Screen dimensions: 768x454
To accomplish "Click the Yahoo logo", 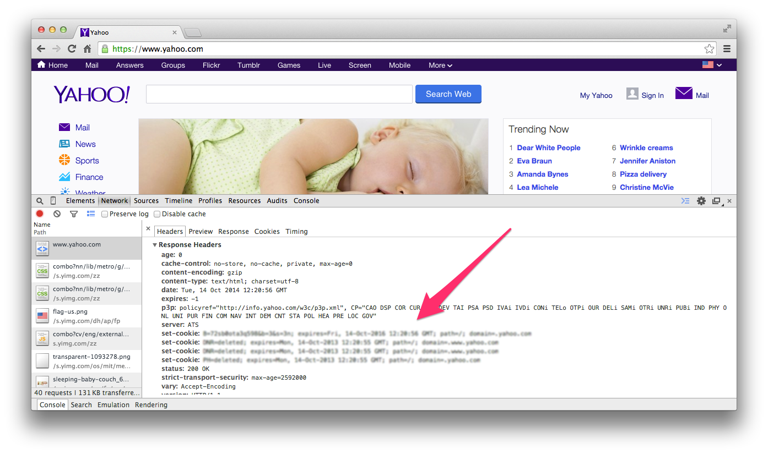I will click(x=91, y=94).
